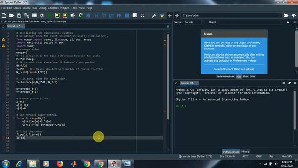Open the File menu
Image resolution: width=298 pixels, height=168 pixels.
[3, 8]
